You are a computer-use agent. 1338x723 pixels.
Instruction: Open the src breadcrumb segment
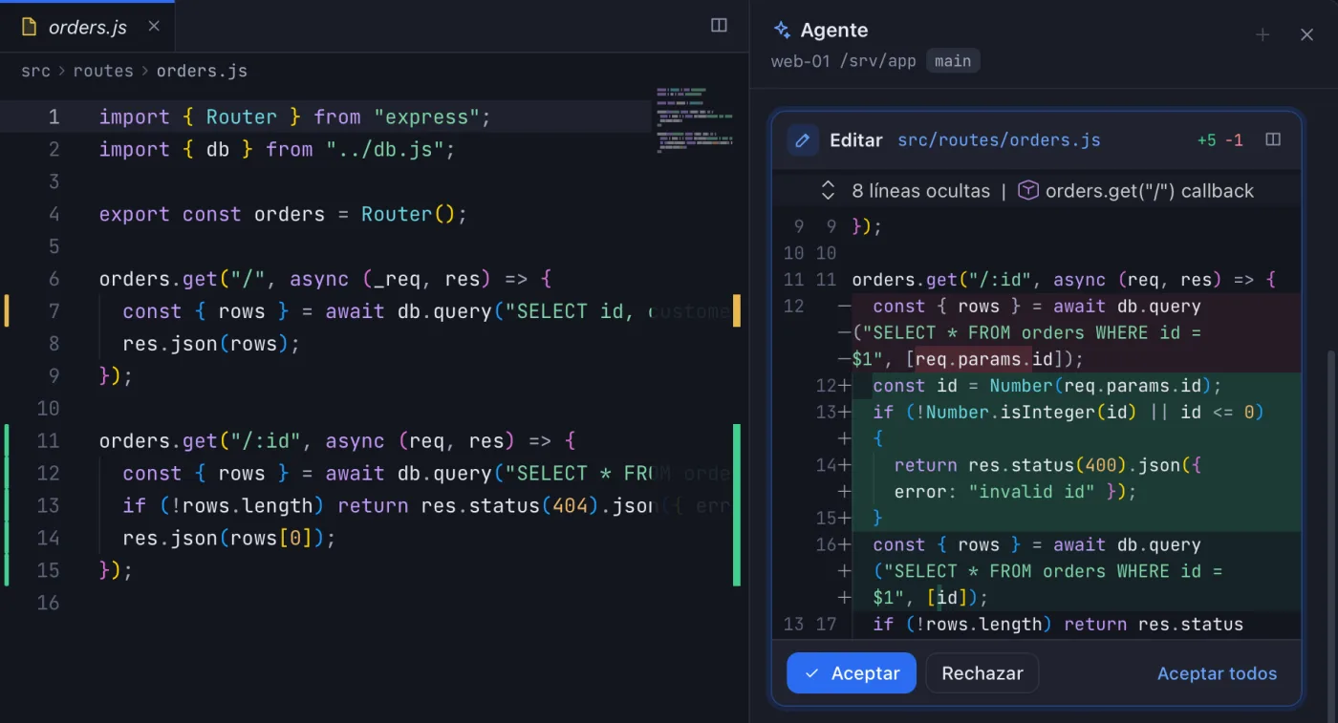click(35, 71)
